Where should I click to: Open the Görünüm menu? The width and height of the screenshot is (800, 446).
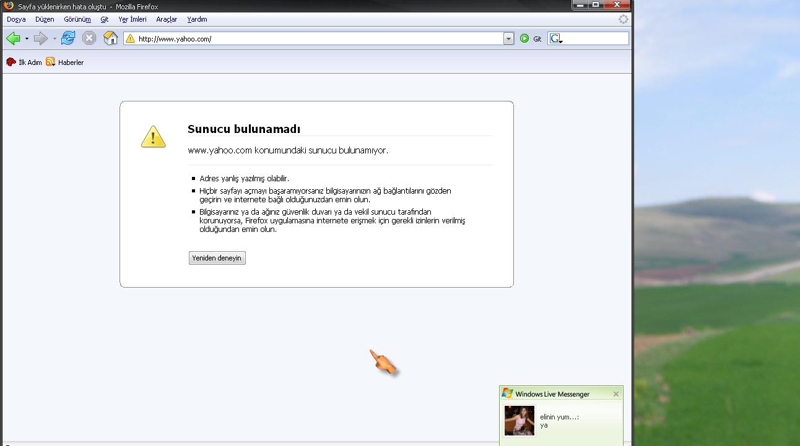(77, 19)
